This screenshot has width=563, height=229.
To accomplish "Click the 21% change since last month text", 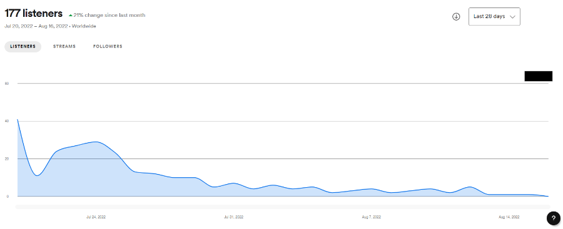I will (x=109, y=15).
